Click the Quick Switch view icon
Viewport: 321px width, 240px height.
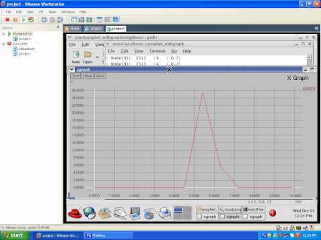tap(82, 19)
